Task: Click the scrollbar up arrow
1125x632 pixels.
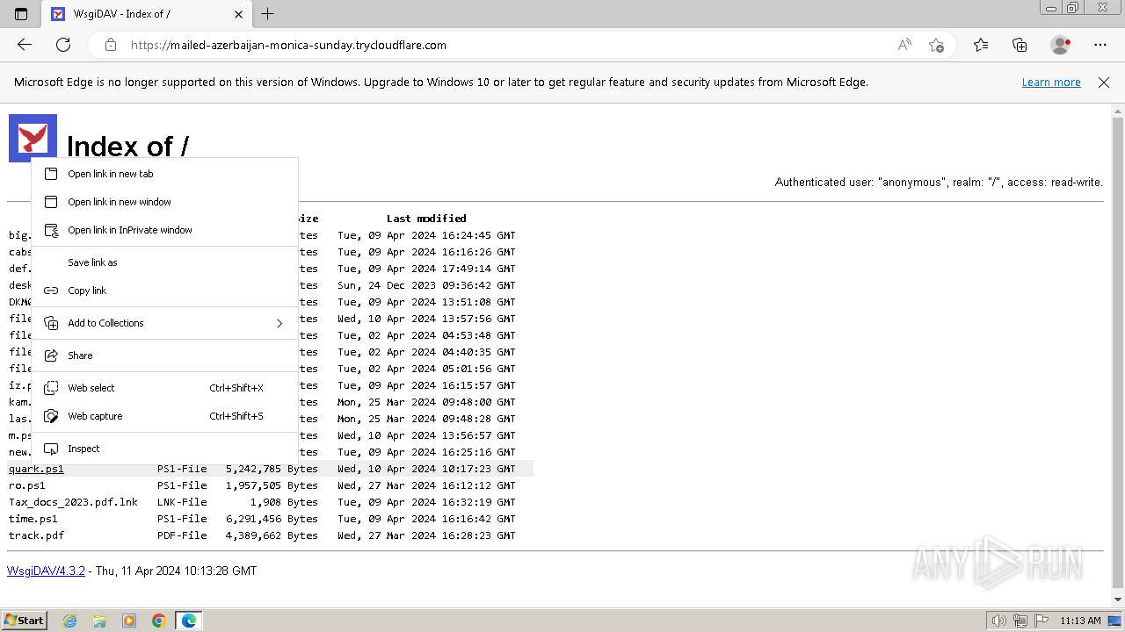Action: (1117, 111)
